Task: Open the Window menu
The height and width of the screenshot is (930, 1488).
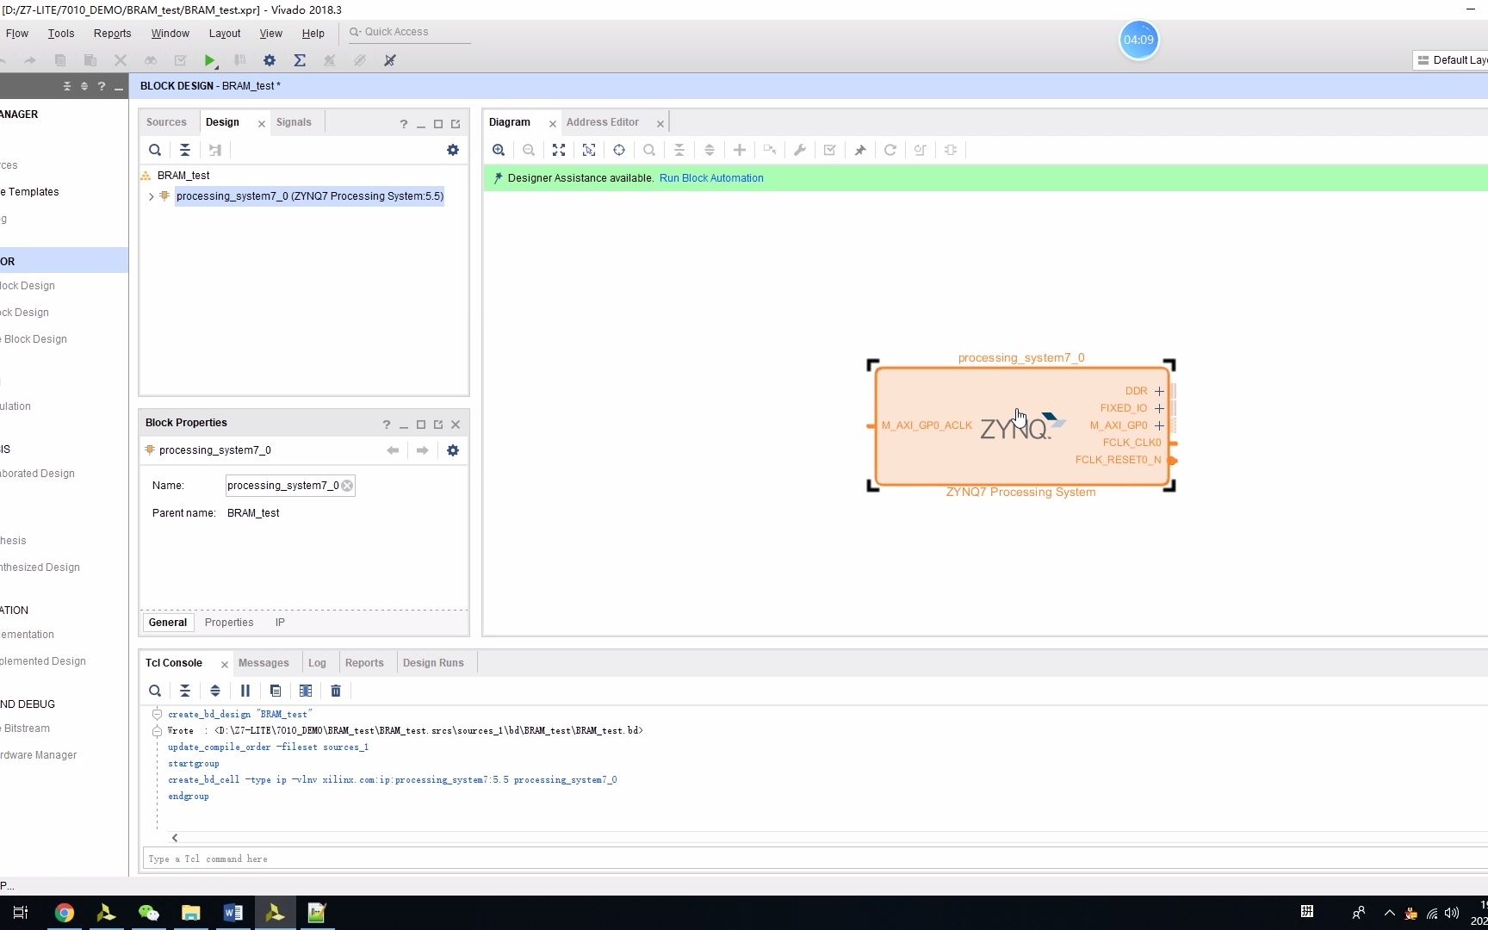Action: (x=170, y=34)
